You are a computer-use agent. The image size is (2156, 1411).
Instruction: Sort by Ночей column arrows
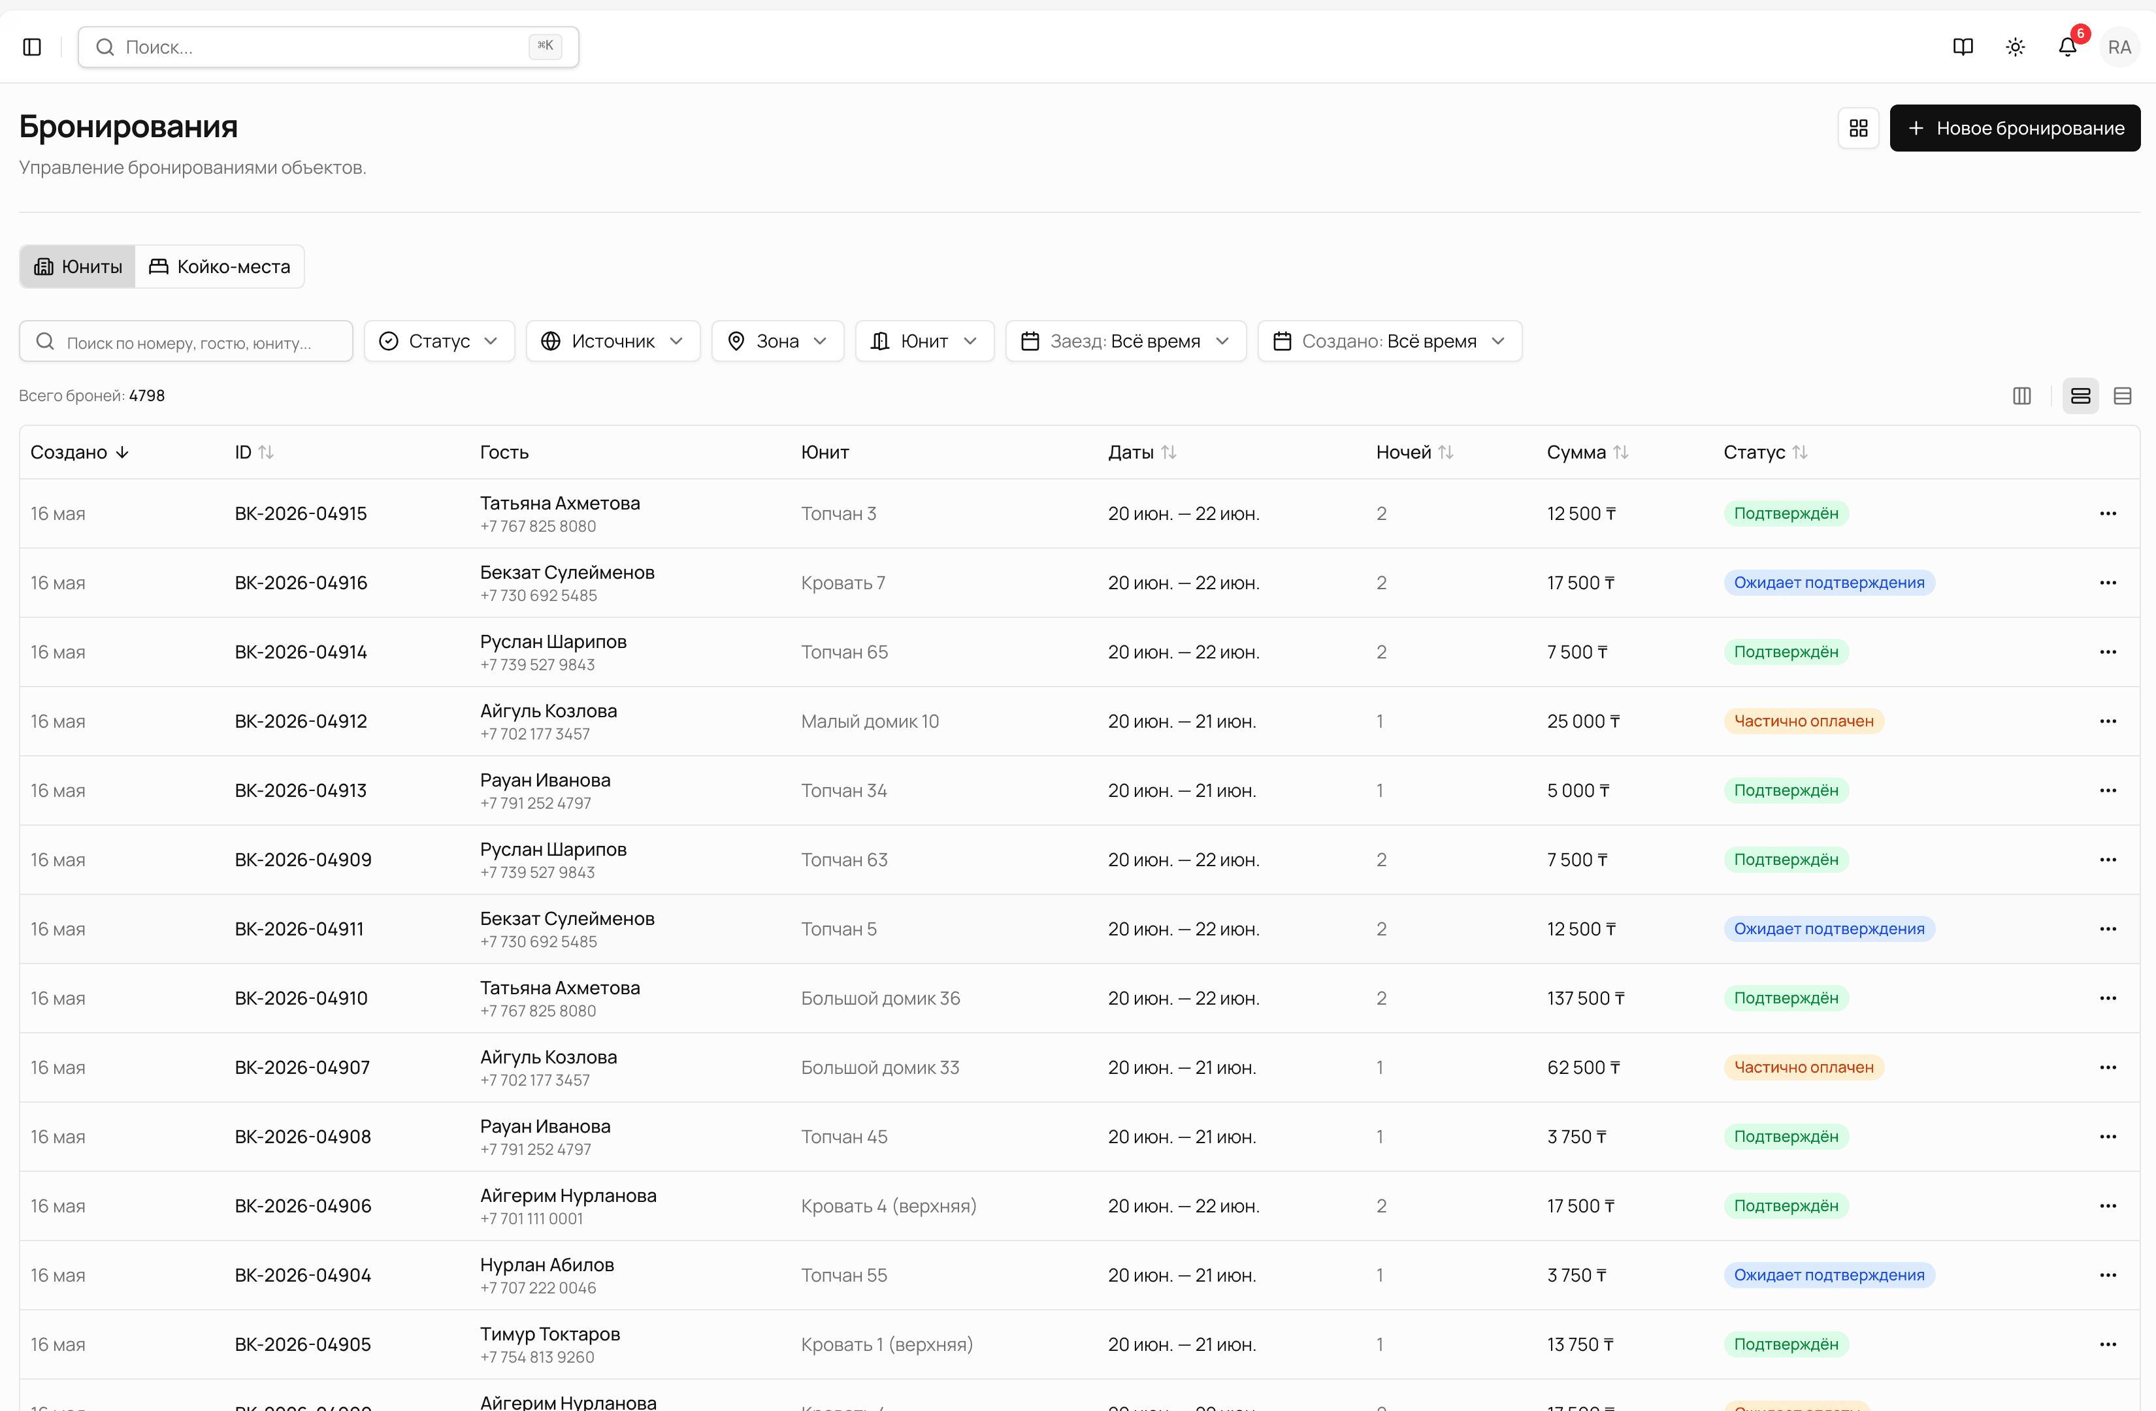point(1446,452)
